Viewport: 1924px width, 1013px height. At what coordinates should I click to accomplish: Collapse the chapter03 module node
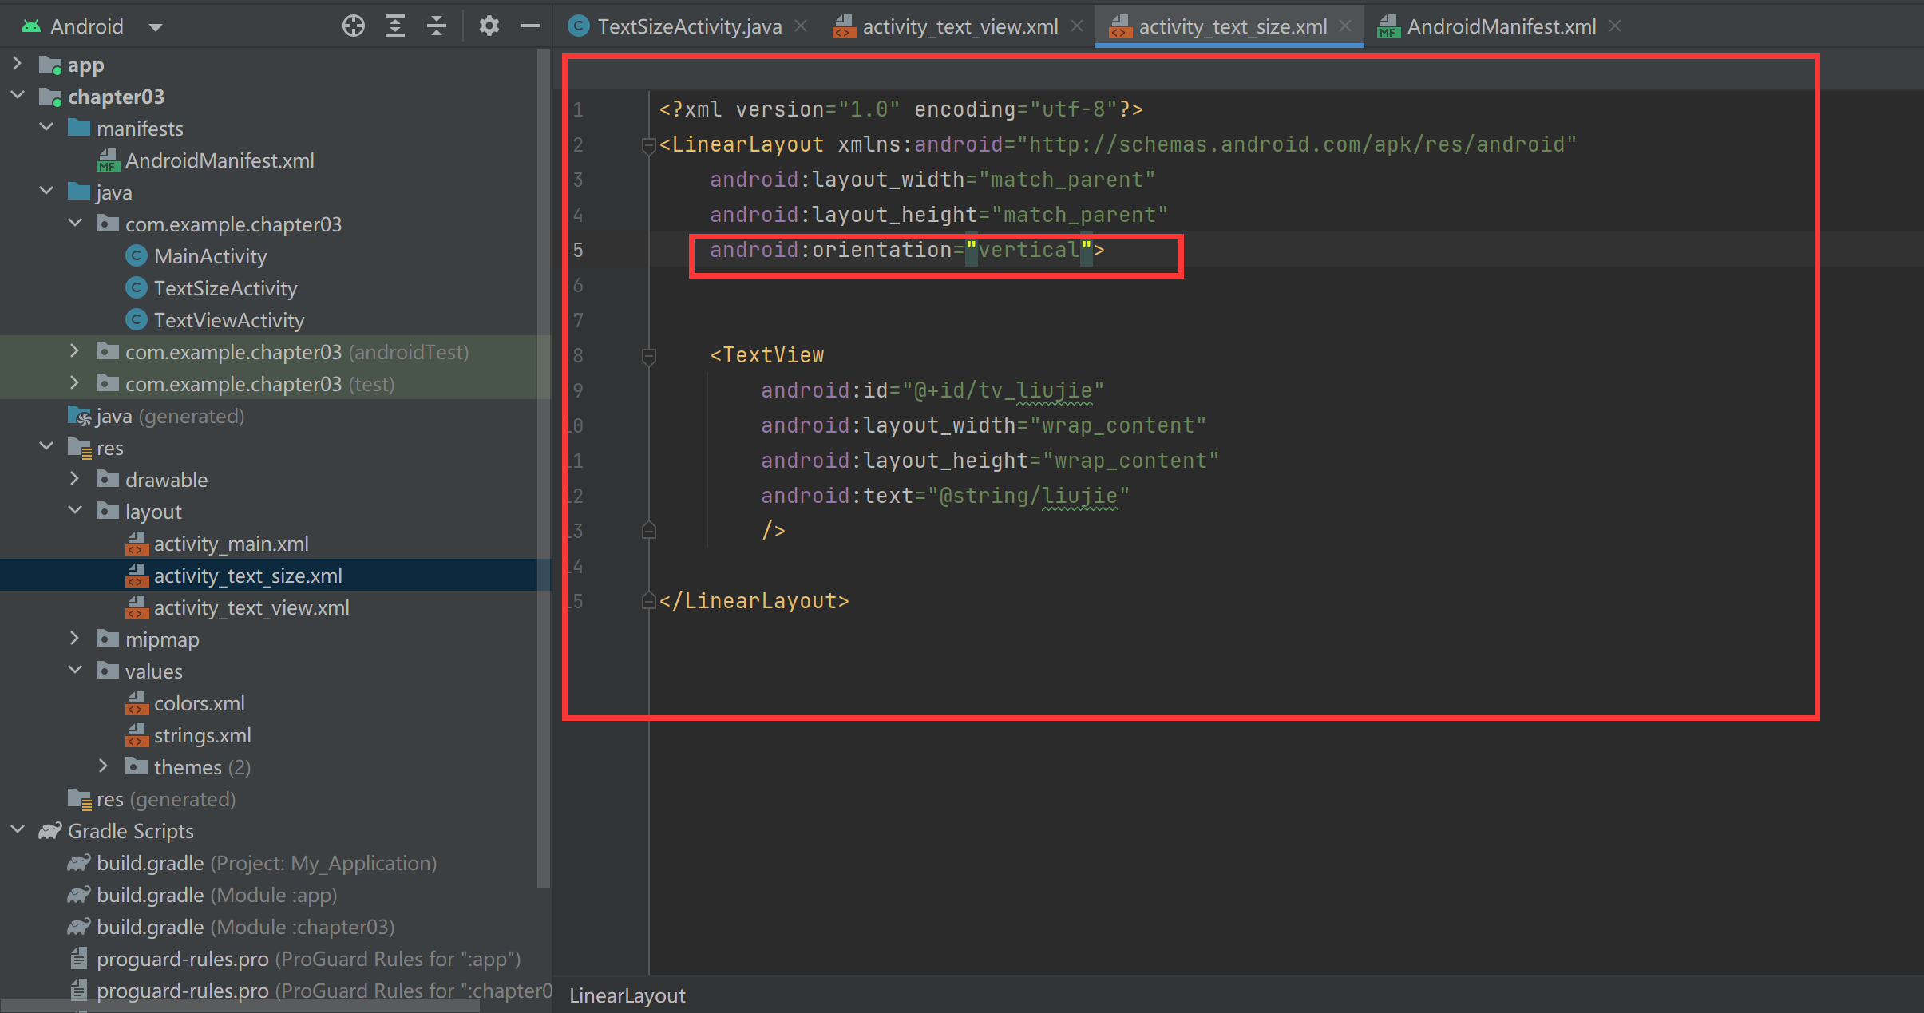(17, 95)
